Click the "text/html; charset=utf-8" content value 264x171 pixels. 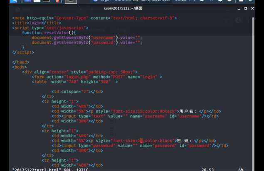143,18
